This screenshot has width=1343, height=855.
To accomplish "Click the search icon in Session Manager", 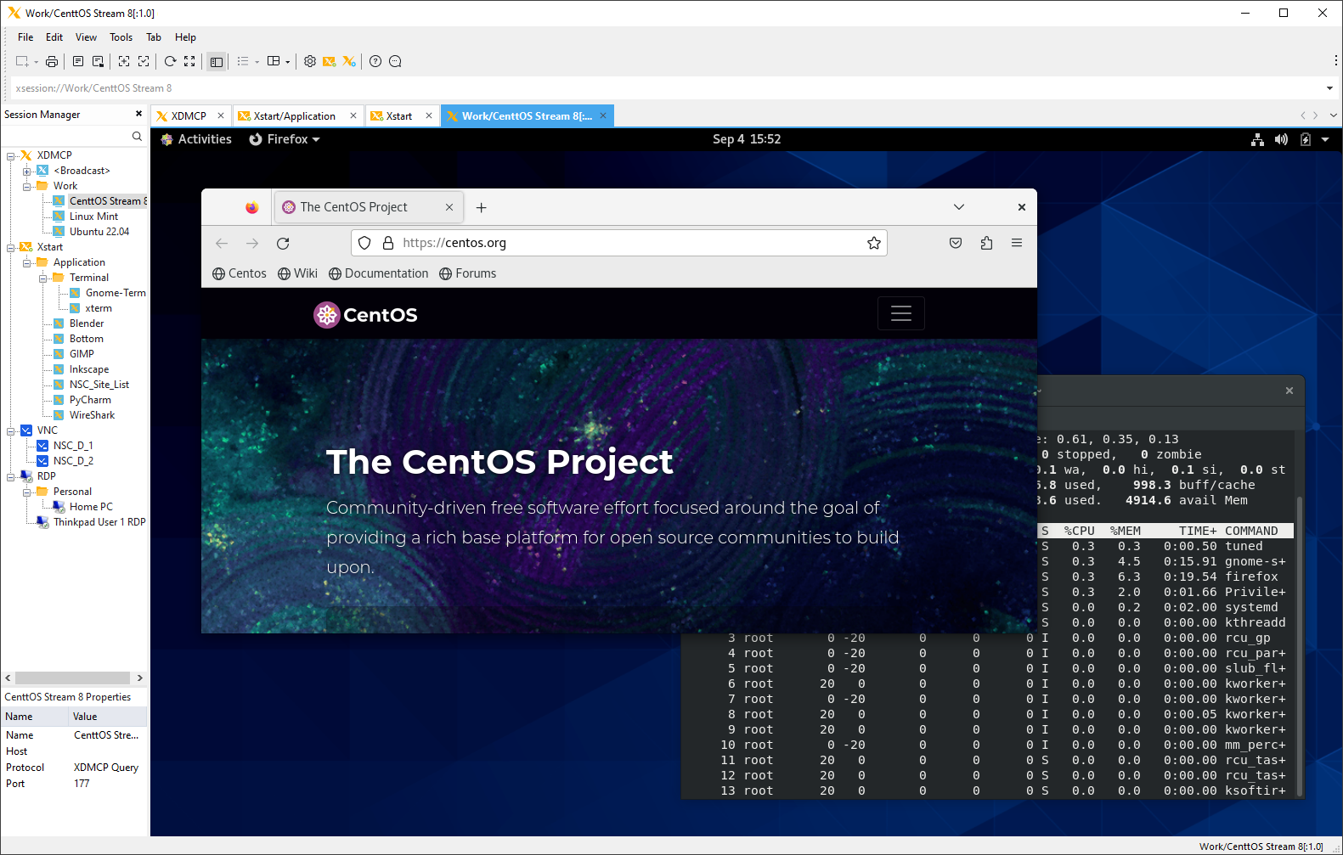I will tap(137, 137).
